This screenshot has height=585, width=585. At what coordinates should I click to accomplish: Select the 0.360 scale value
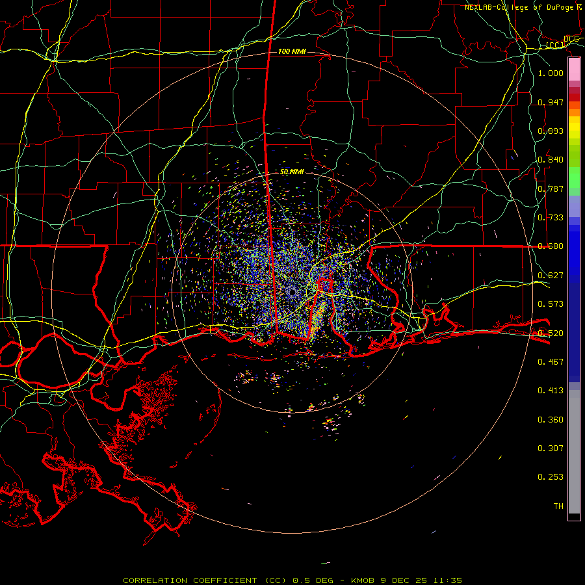(551, 419)
